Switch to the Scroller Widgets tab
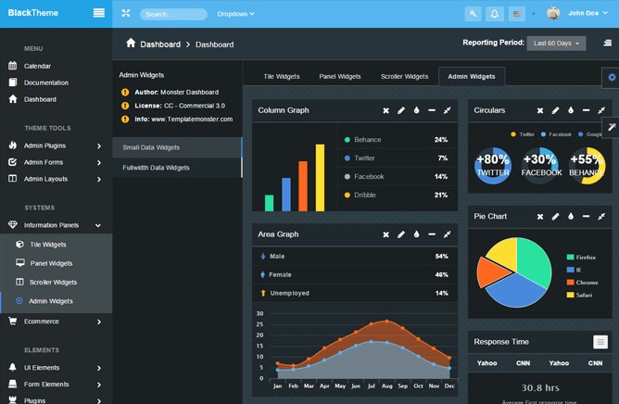Viewport: 619px width, 404px height. (x=404, y=76)
